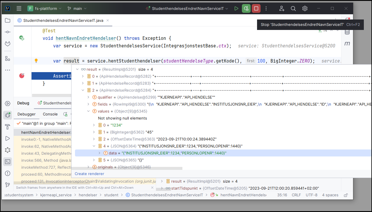Open the Services tool window
Screen dimensions: 372x212
(x=7, y=104)
